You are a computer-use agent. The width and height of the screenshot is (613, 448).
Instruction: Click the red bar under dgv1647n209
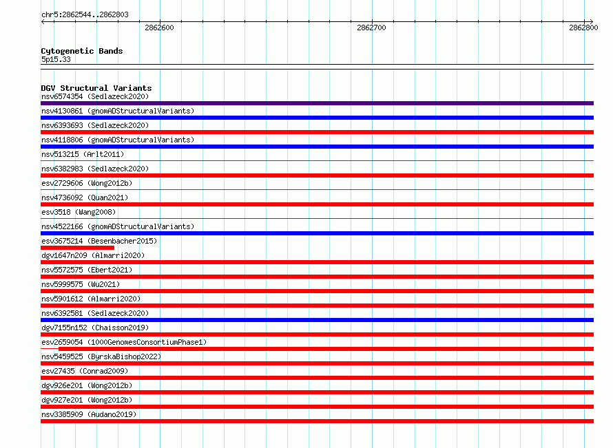pos(317,262)
